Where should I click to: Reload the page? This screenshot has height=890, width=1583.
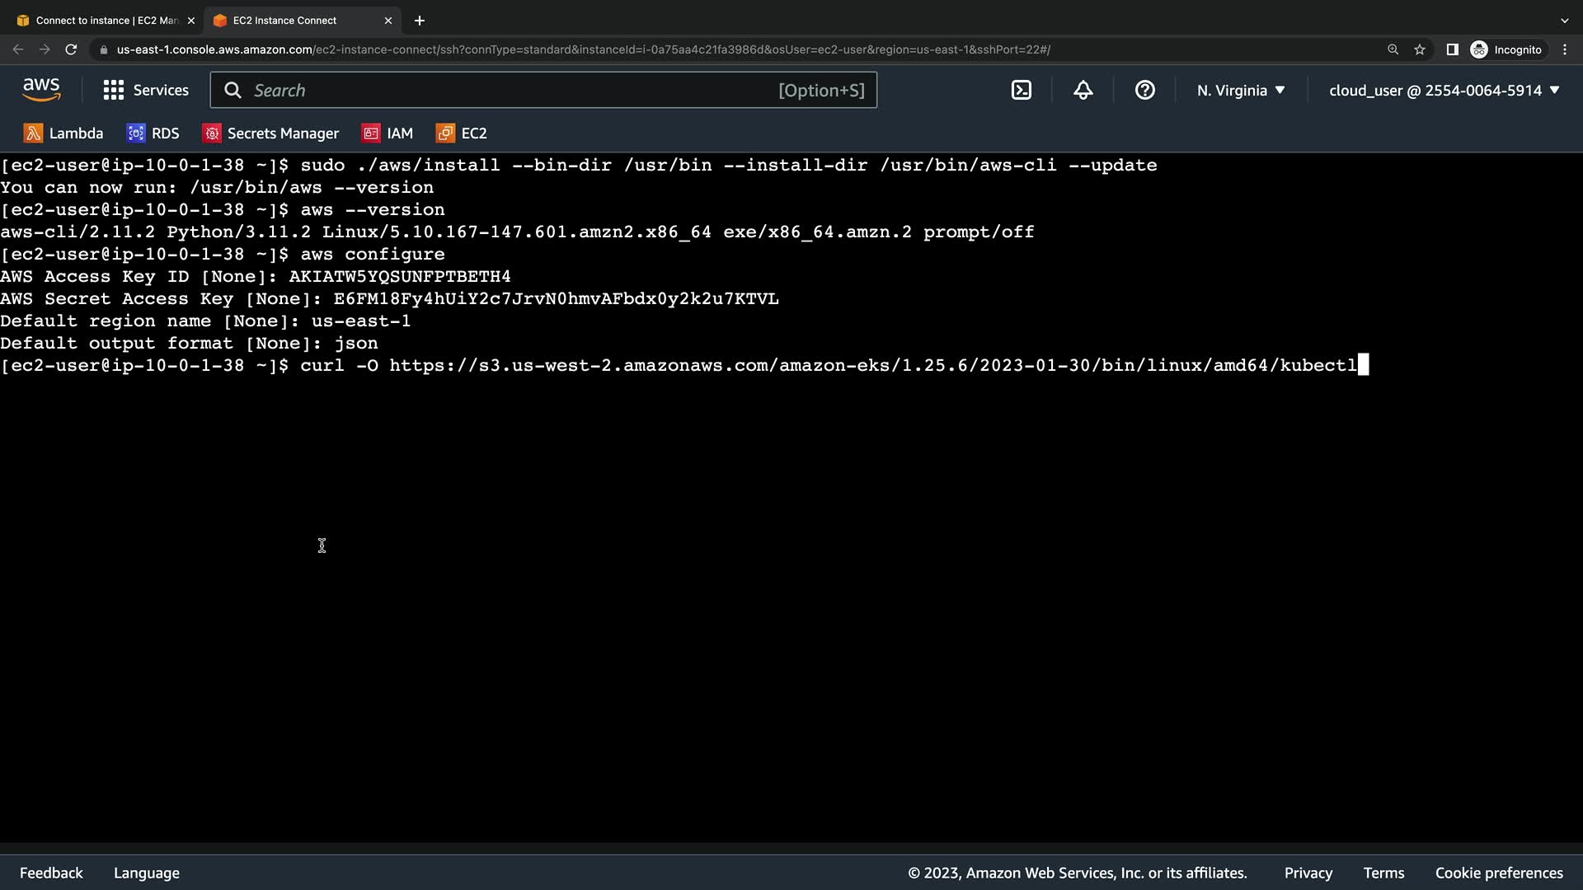pyautogui.click(x=71, y=49)
